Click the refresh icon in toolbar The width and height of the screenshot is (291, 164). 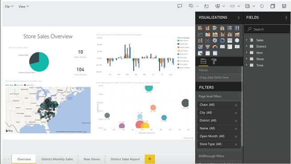click(x=262, y=6)
